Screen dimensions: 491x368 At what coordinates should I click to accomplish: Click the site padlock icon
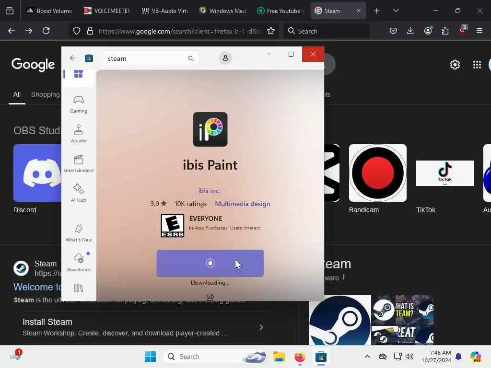click(x=90, y=31)
